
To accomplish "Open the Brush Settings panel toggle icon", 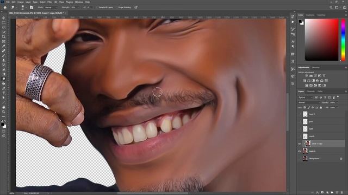I will click(32, 7).
